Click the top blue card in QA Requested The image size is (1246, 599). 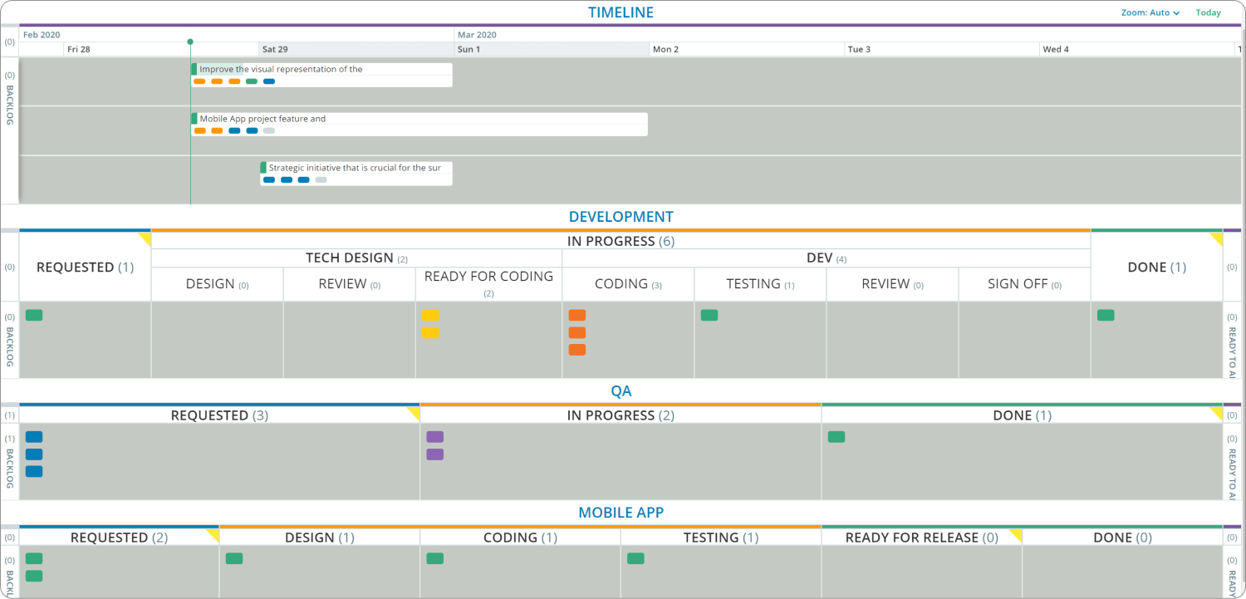pyautogui.click(x=33, y=436)
